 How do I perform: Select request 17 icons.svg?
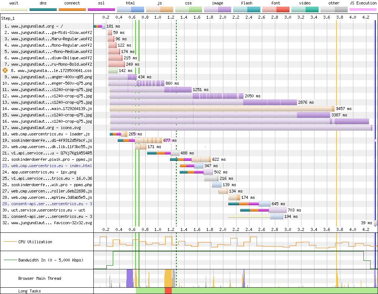pos(41,128)
